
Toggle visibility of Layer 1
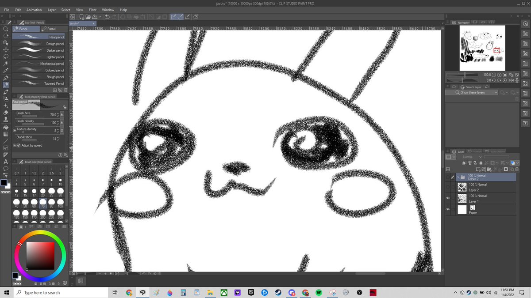[447, 198]
